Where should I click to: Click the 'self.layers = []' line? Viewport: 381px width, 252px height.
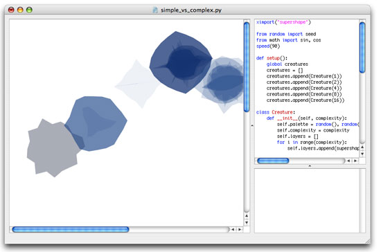coord(298,136)
